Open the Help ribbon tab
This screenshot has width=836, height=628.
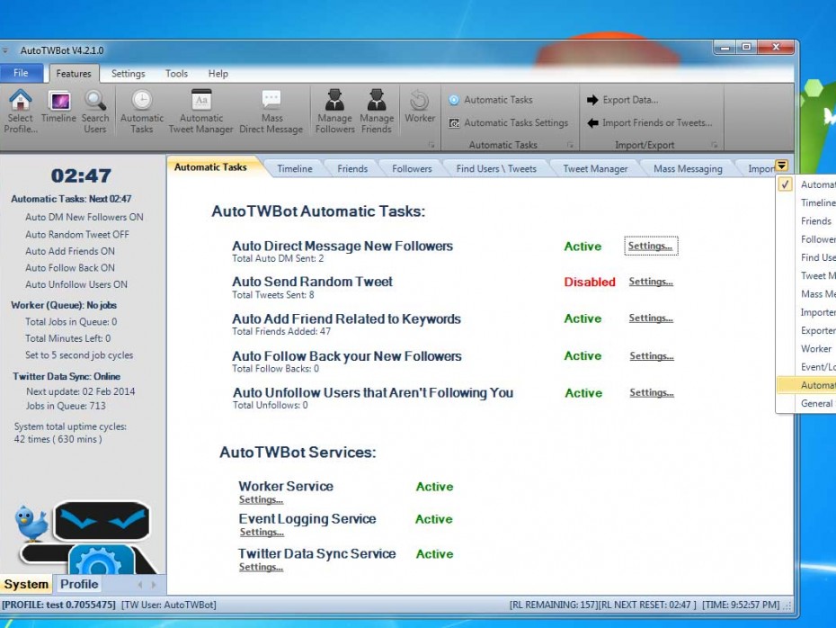click(218, 74)
